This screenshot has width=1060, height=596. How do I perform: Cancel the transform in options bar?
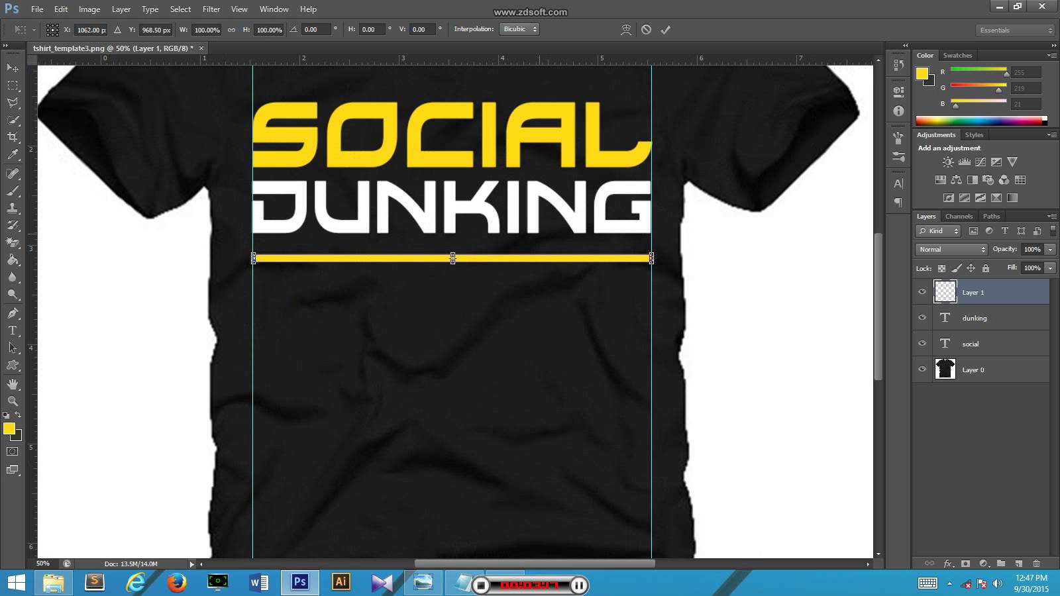(646, 30)
